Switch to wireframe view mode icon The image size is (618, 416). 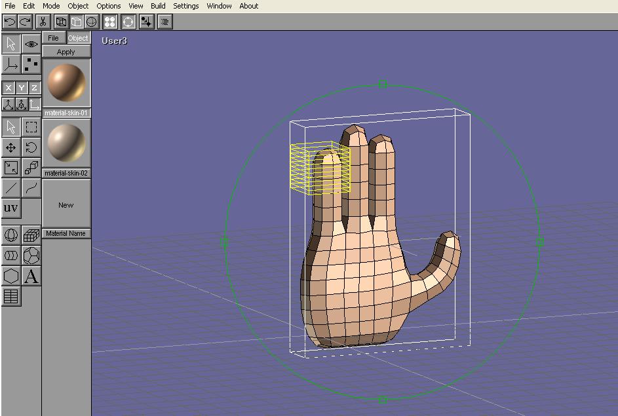click(61, 22)
